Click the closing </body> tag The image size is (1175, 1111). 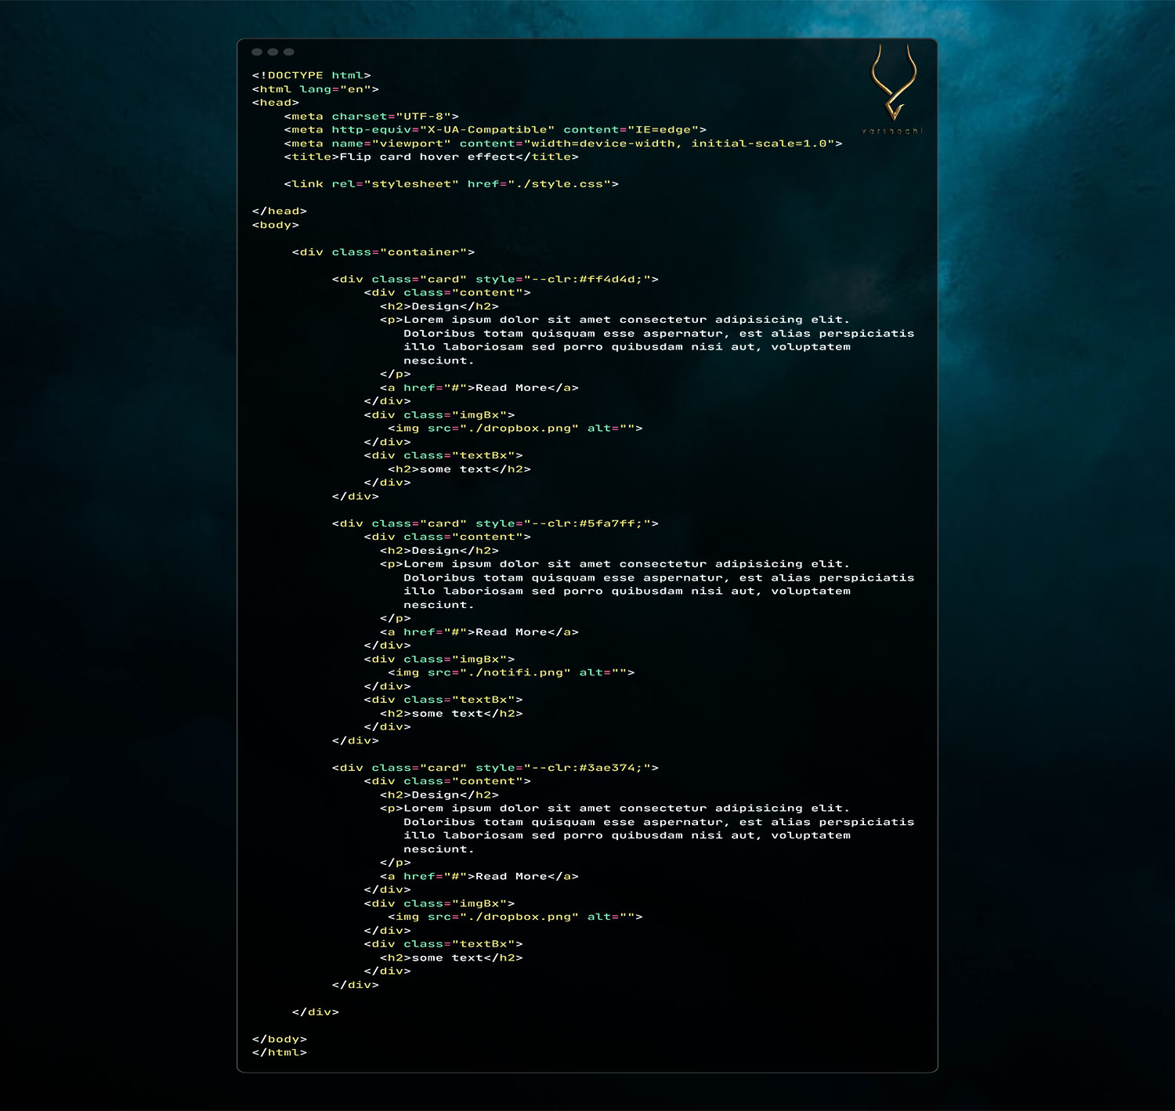click(279, 1040)
